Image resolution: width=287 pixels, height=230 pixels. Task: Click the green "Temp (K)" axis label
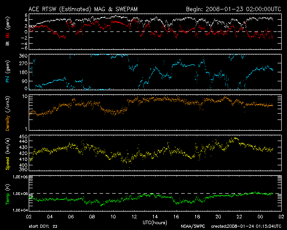[x=8, y=195]
